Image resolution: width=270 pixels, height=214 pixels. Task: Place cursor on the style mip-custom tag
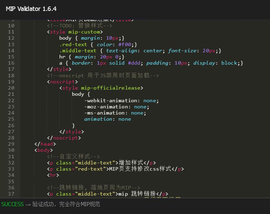click(x=75, y=32)
